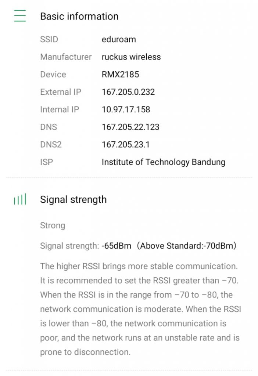Select the ruckus wireless manufacturer value
The width and height of the screenshot is (258, 376).
point(131,57)
